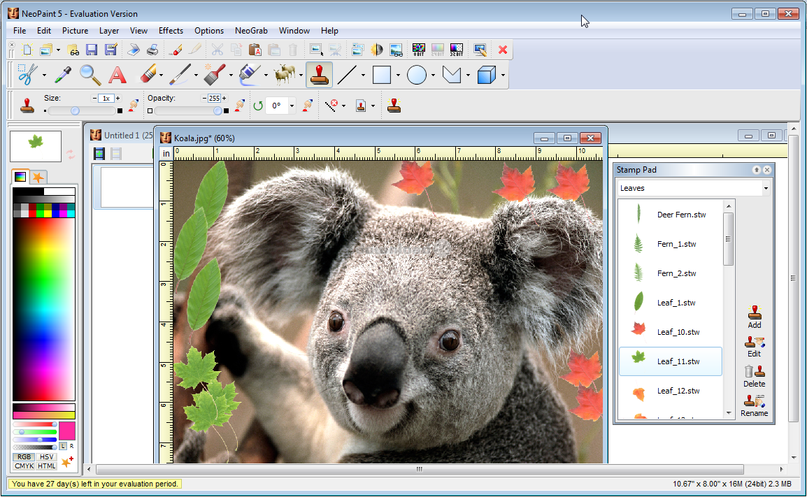Toggle the L mouse button color selector
This screenshot has width=807, height=497.
63,446
